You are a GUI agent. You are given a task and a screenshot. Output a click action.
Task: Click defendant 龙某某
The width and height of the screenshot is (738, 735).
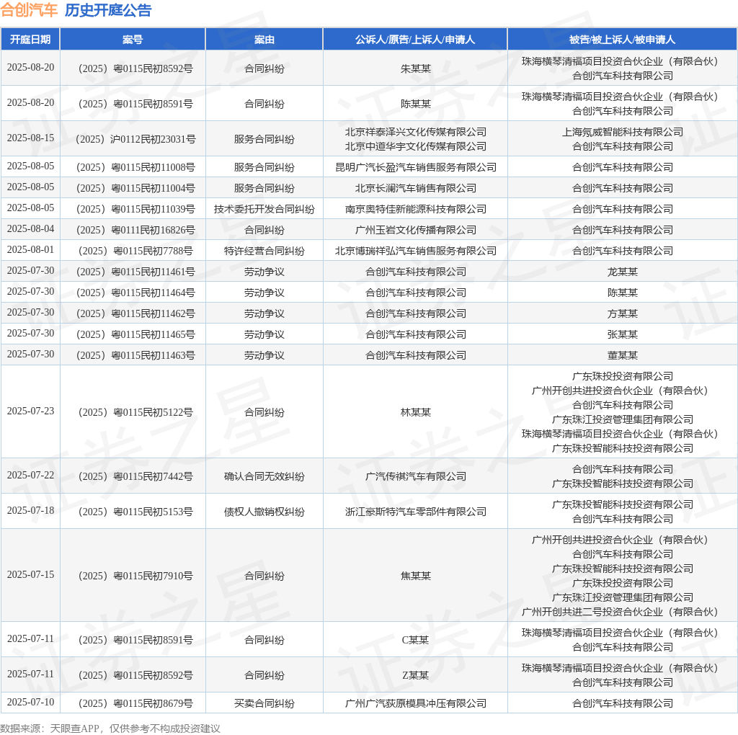pyautogui.click(x=623, y=272)
